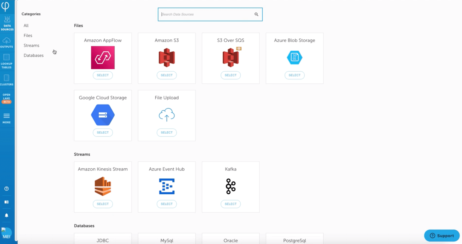Open the Support chat button
Viewport: 462px width, 244px height.
pyautogui.click(x=442, y=236)
